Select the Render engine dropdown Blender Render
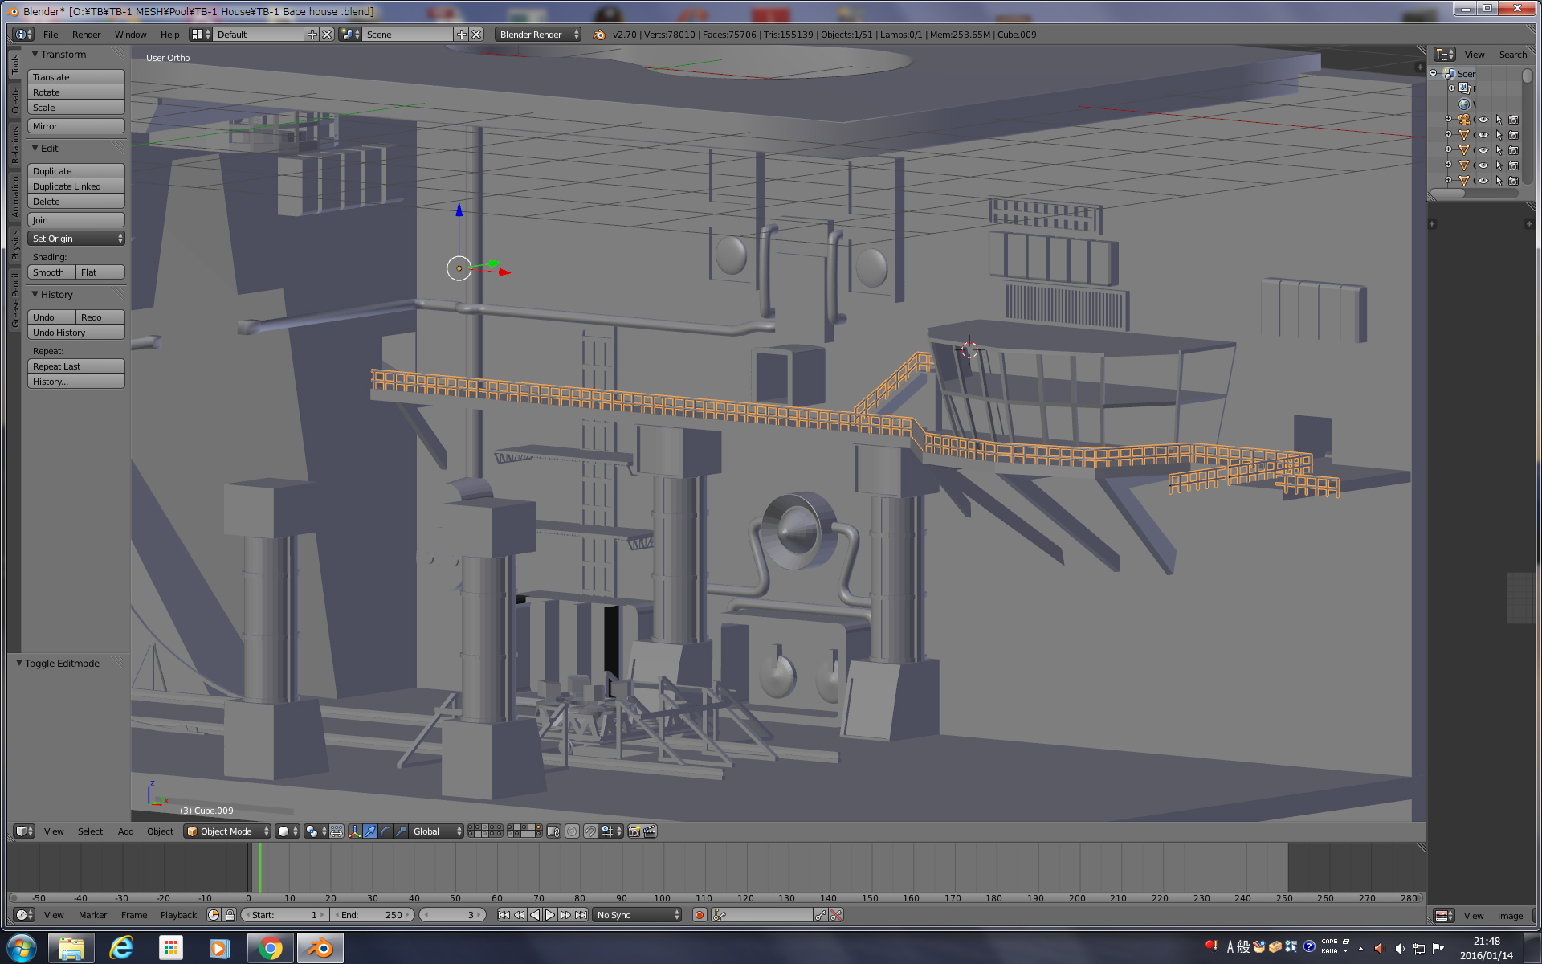 536,33
